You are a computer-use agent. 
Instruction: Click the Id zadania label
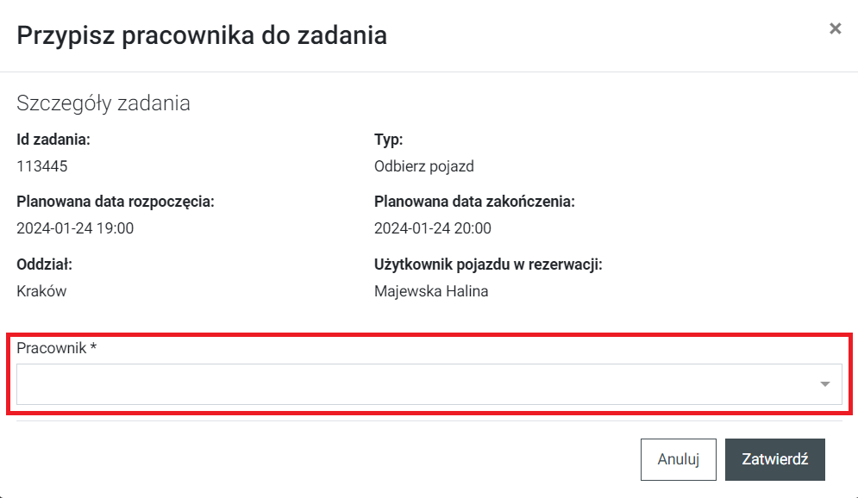pyautogui.click(x=53, y=140)
